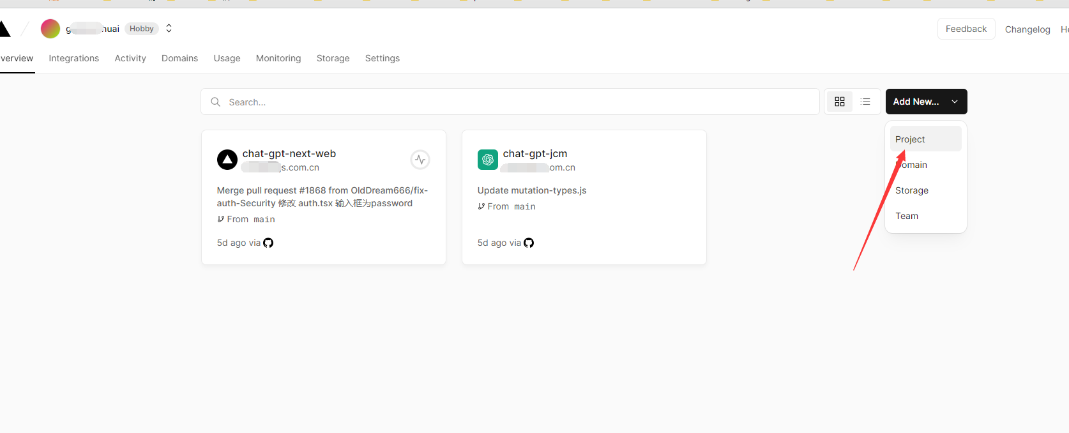This screenshot has width=1069, height=433.
Task: Click the search magnifier icon
Action: click(216, 102)
